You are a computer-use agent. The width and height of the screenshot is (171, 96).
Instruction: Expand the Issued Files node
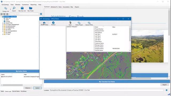(3, 23)
